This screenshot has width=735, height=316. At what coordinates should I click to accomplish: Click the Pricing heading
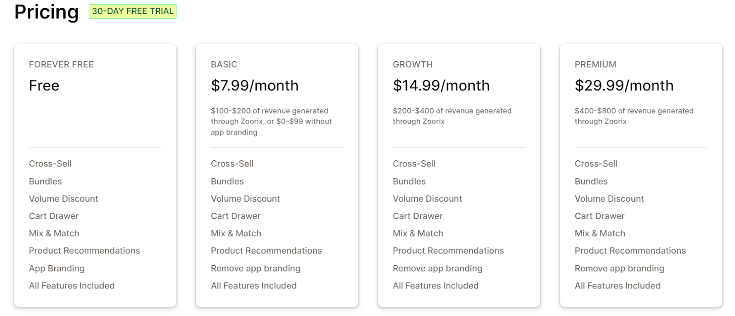46,12
